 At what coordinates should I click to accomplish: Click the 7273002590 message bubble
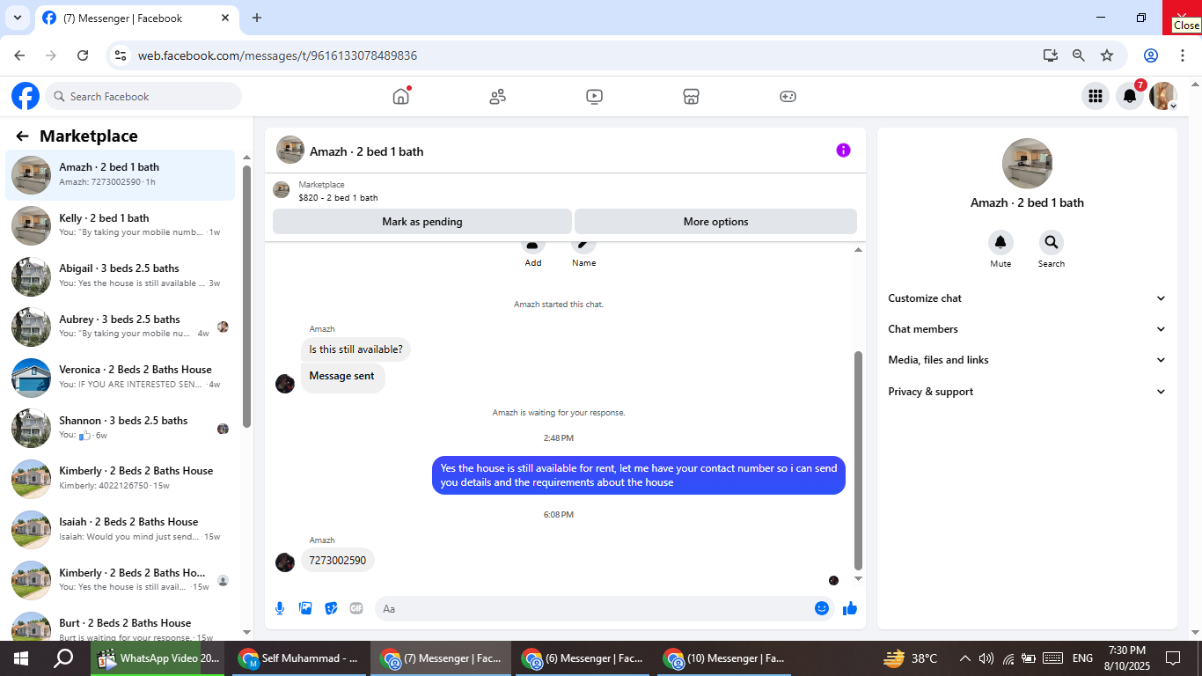point(338,560)
